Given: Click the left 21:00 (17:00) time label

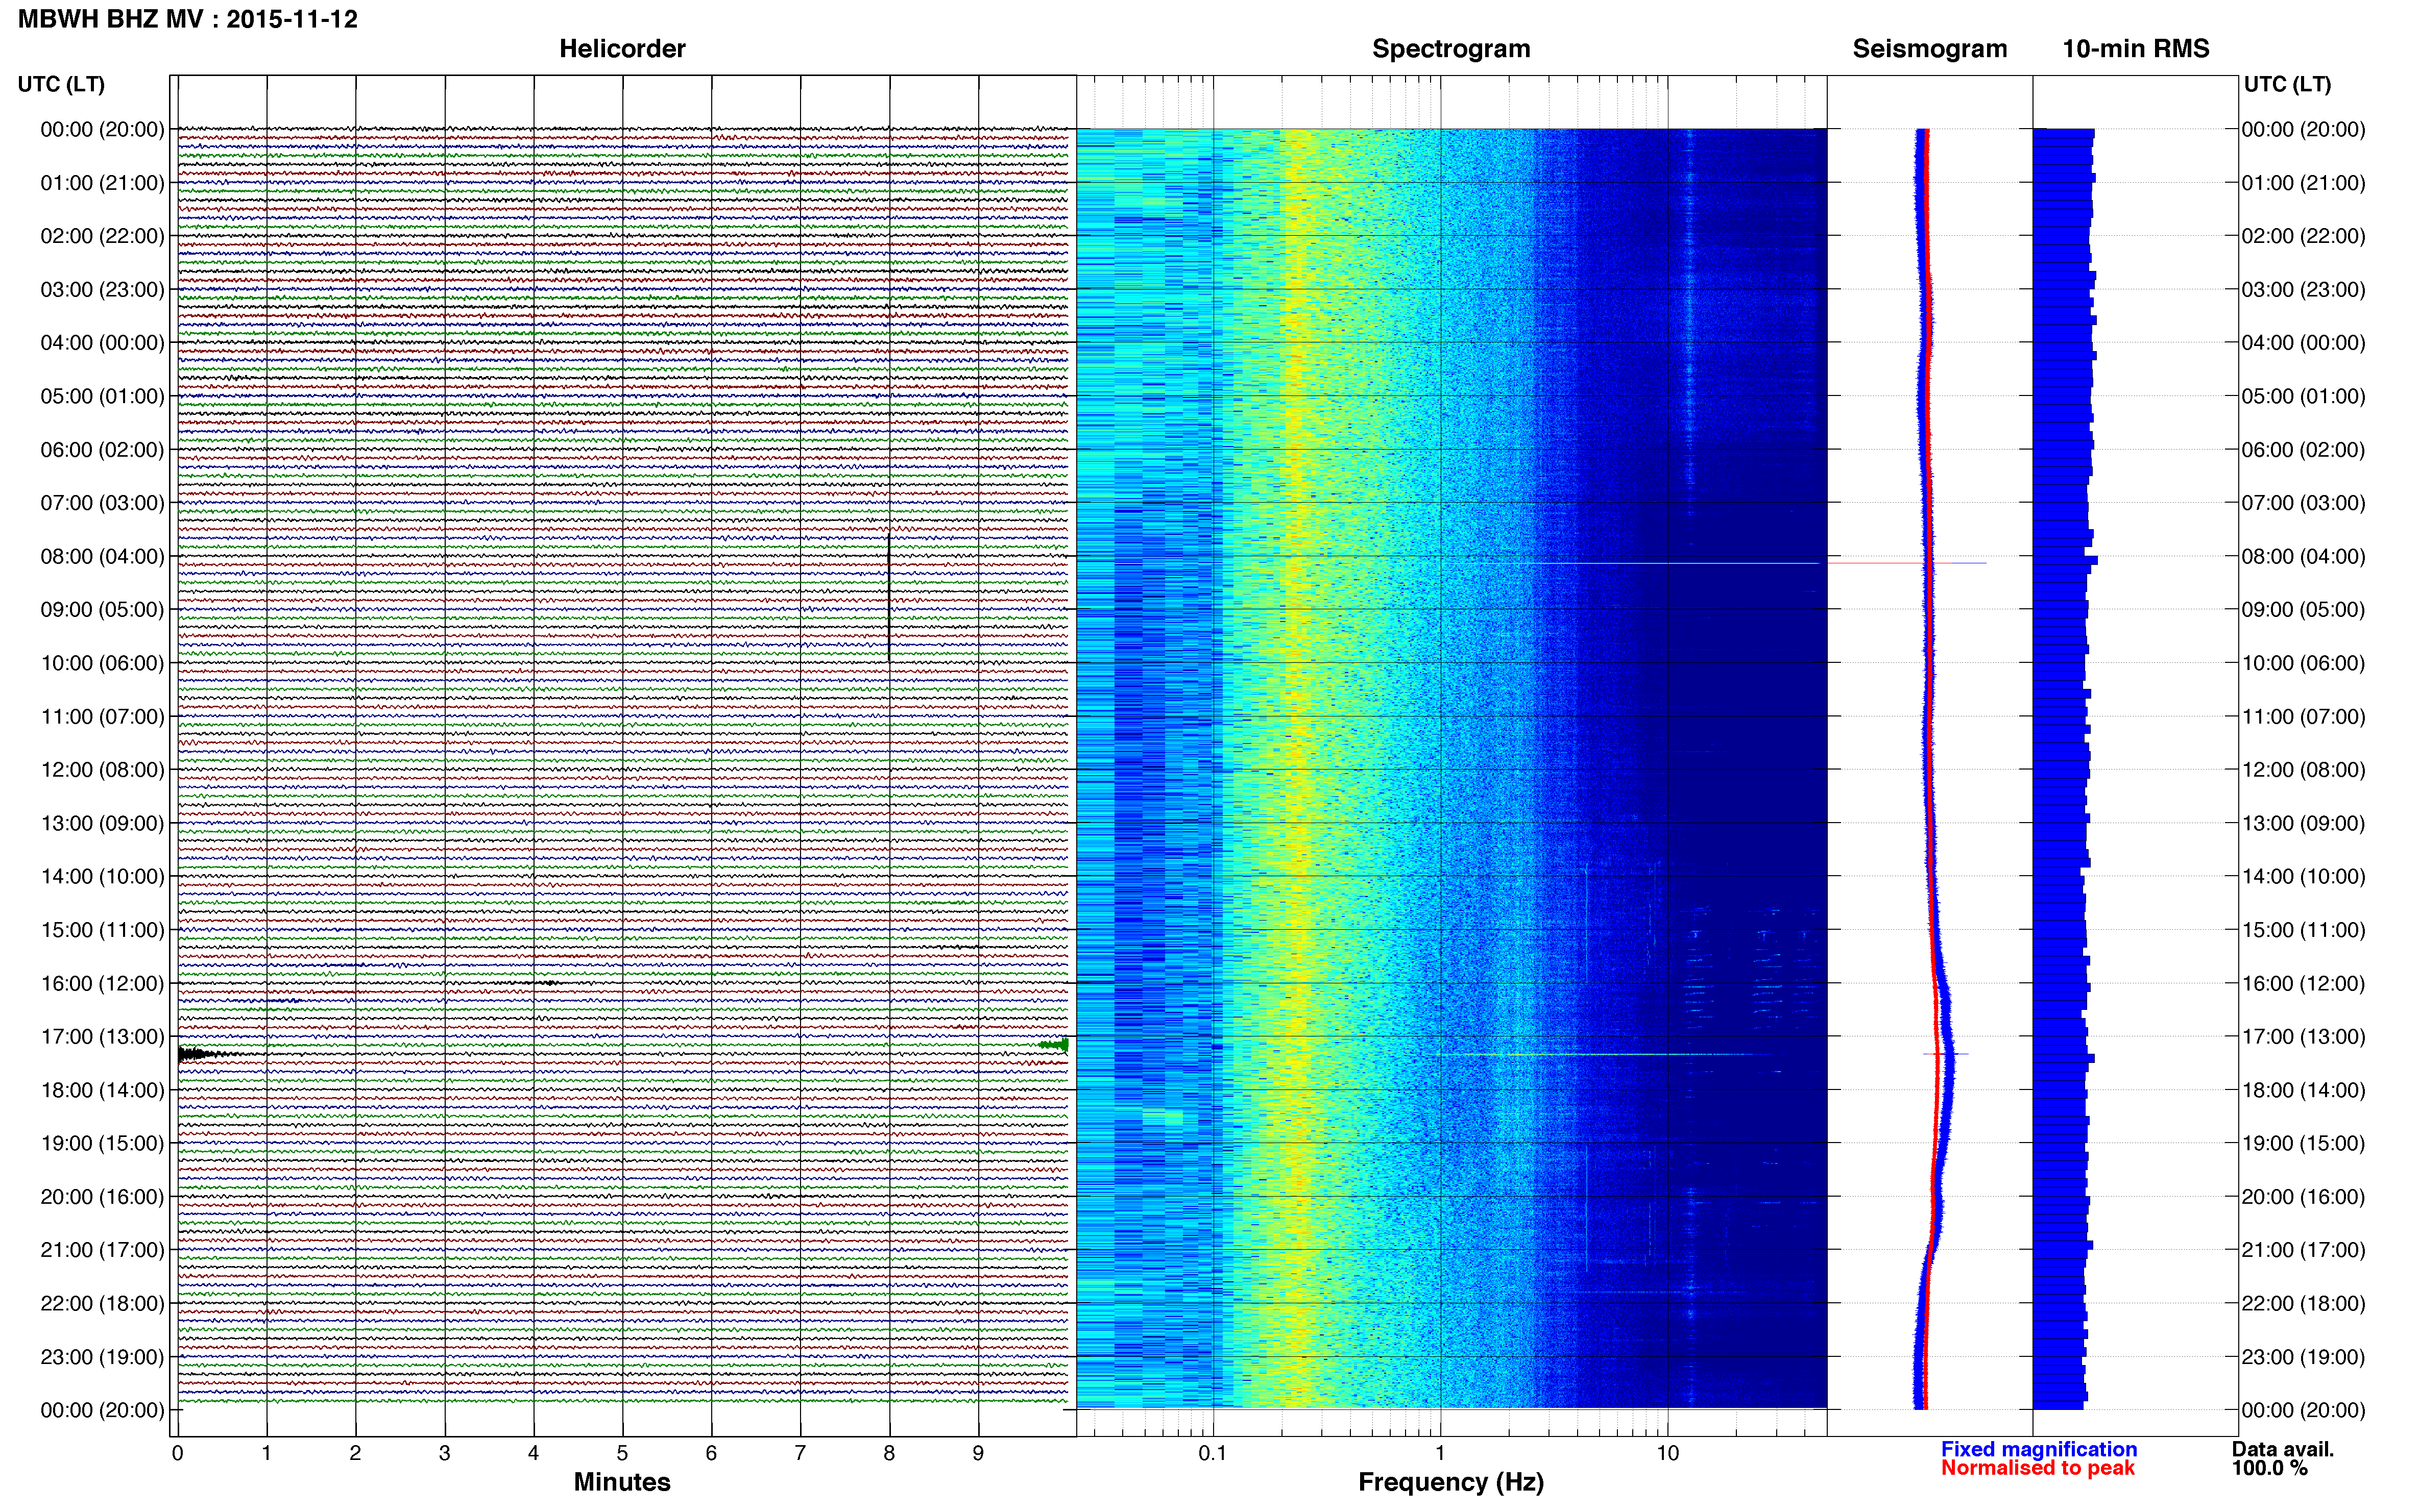Looking at the screenshot, I should click(102, 1250).
